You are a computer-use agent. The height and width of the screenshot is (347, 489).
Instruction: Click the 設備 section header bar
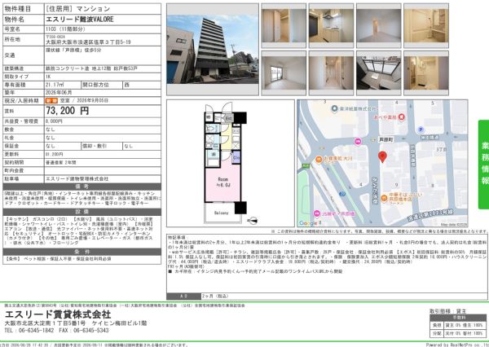click(x=82, y=212)
